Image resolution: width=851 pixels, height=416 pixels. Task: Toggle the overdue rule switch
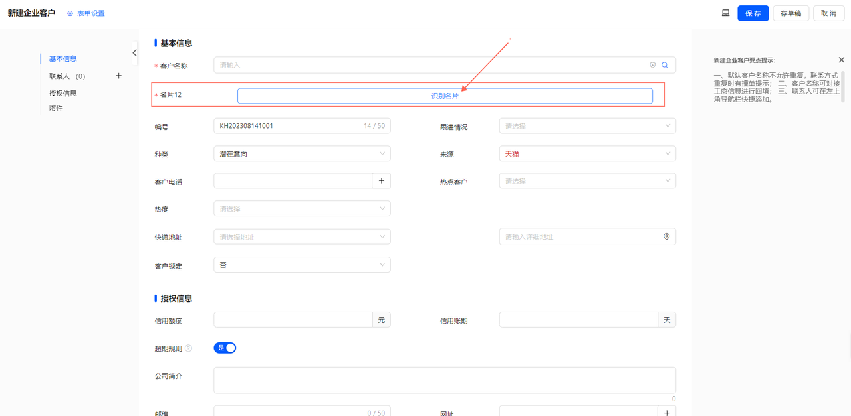coord(225,348)
